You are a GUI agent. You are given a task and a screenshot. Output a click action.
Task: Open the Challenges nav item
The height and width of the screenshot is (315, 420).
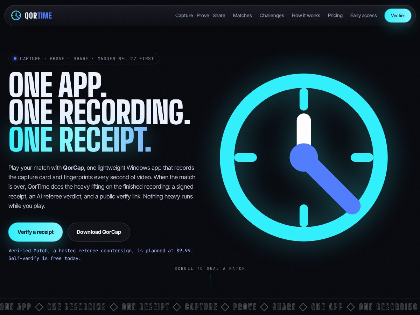tap(272, 15)
